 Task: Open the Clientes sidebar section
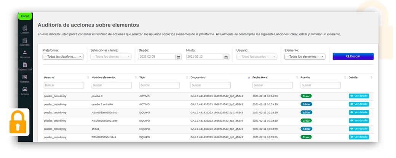coord(25,42)
